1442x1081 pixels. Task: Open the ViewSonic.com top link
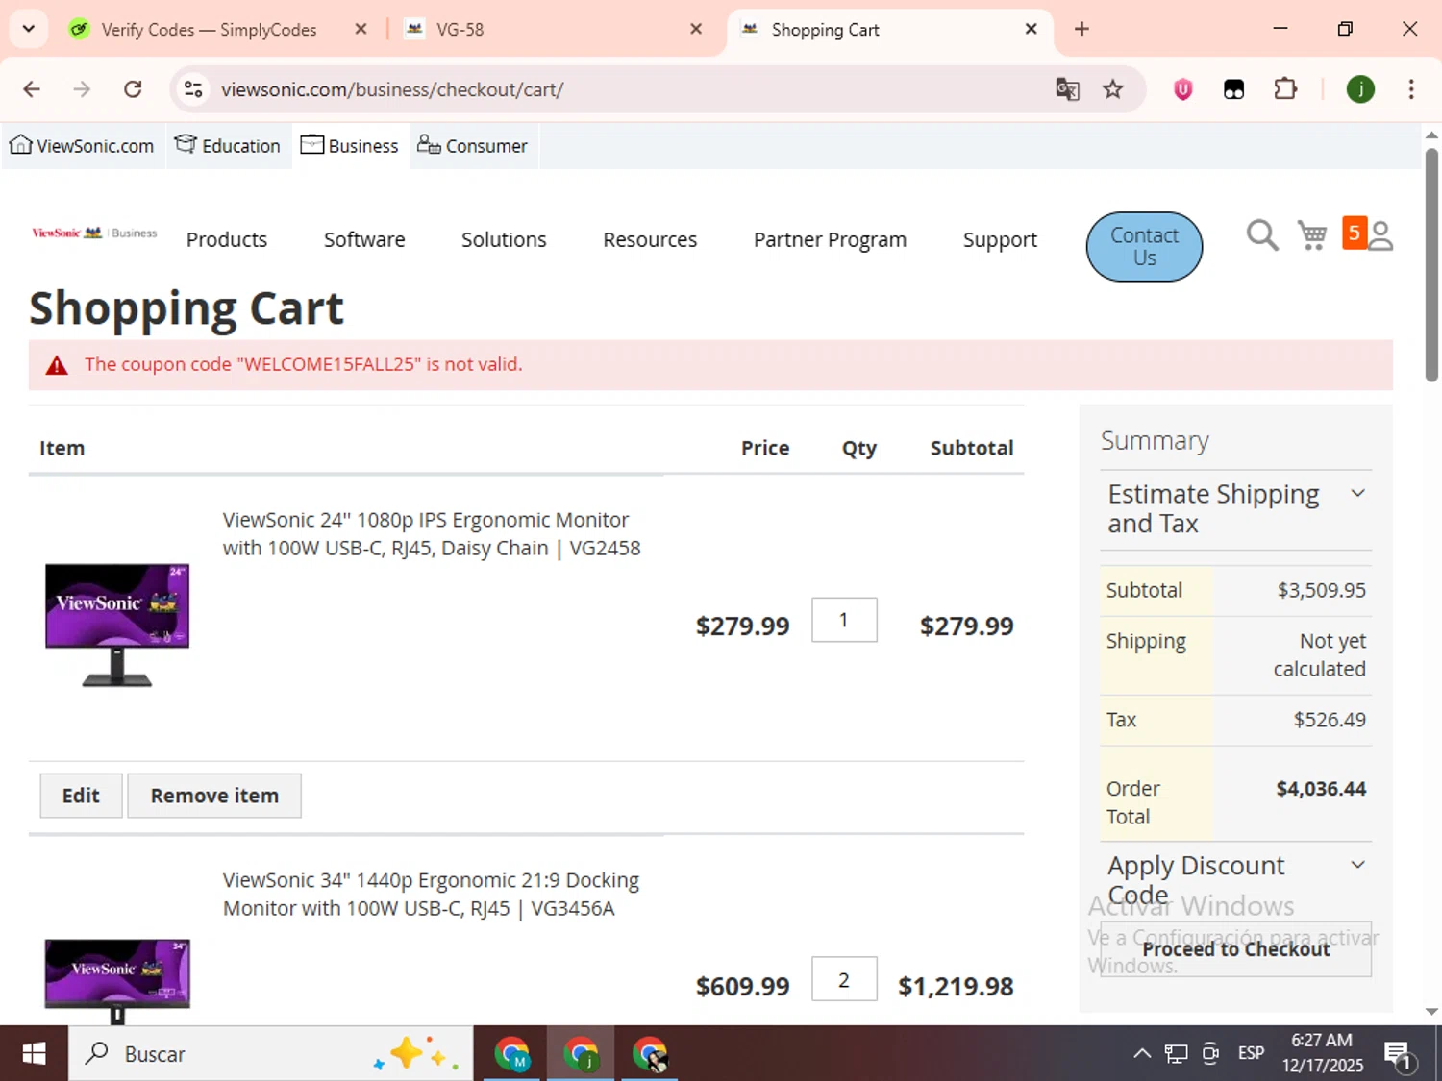(82, 145)
